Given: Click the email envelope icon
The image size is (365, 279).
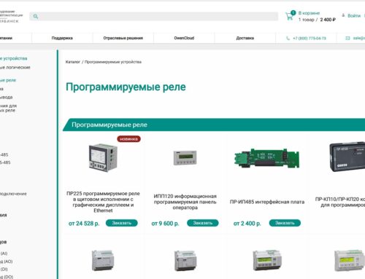Looking at the screenshot, I should coord(347,38).
